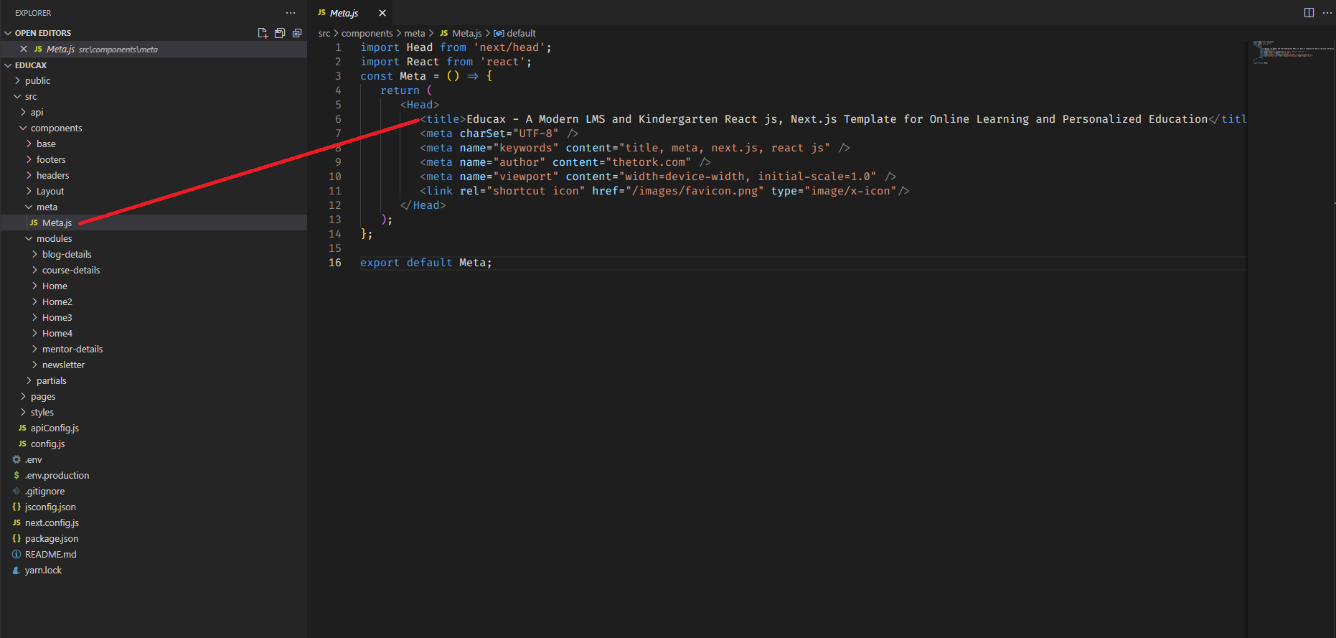The width and height of the screenshot is (1336, 638).
Task: Collapse the Open Editors section
Action: pos(42,33)
